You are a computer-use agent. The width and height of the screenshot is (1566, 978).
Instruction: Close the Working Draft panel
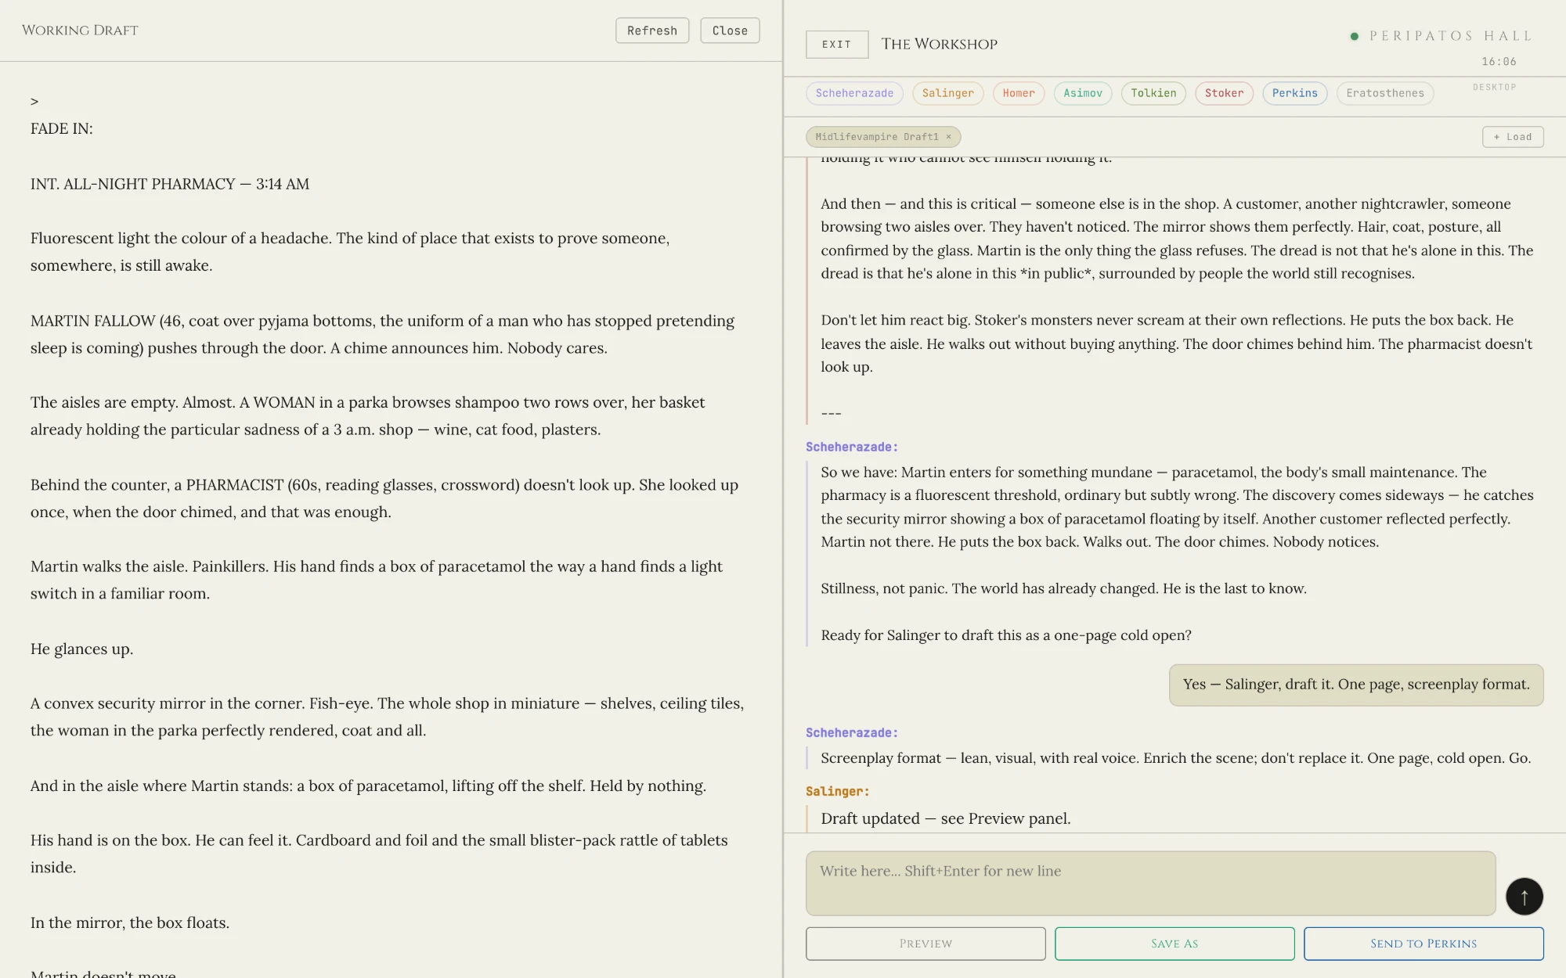730,31
